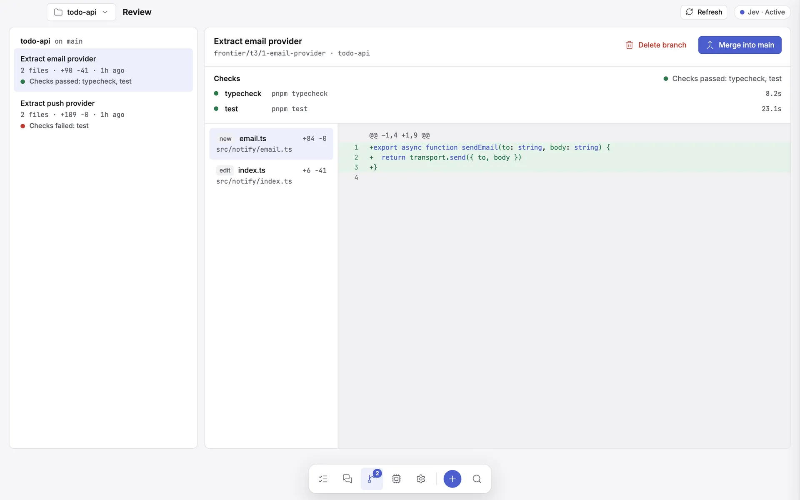Open the email.ts file diff
Viewport: 800px width, 500px height.
271,144
